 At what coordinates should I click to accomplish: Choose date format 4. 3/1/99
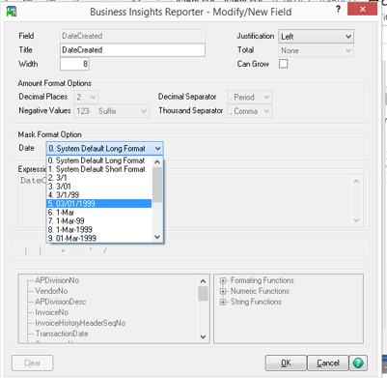point(99,195)
